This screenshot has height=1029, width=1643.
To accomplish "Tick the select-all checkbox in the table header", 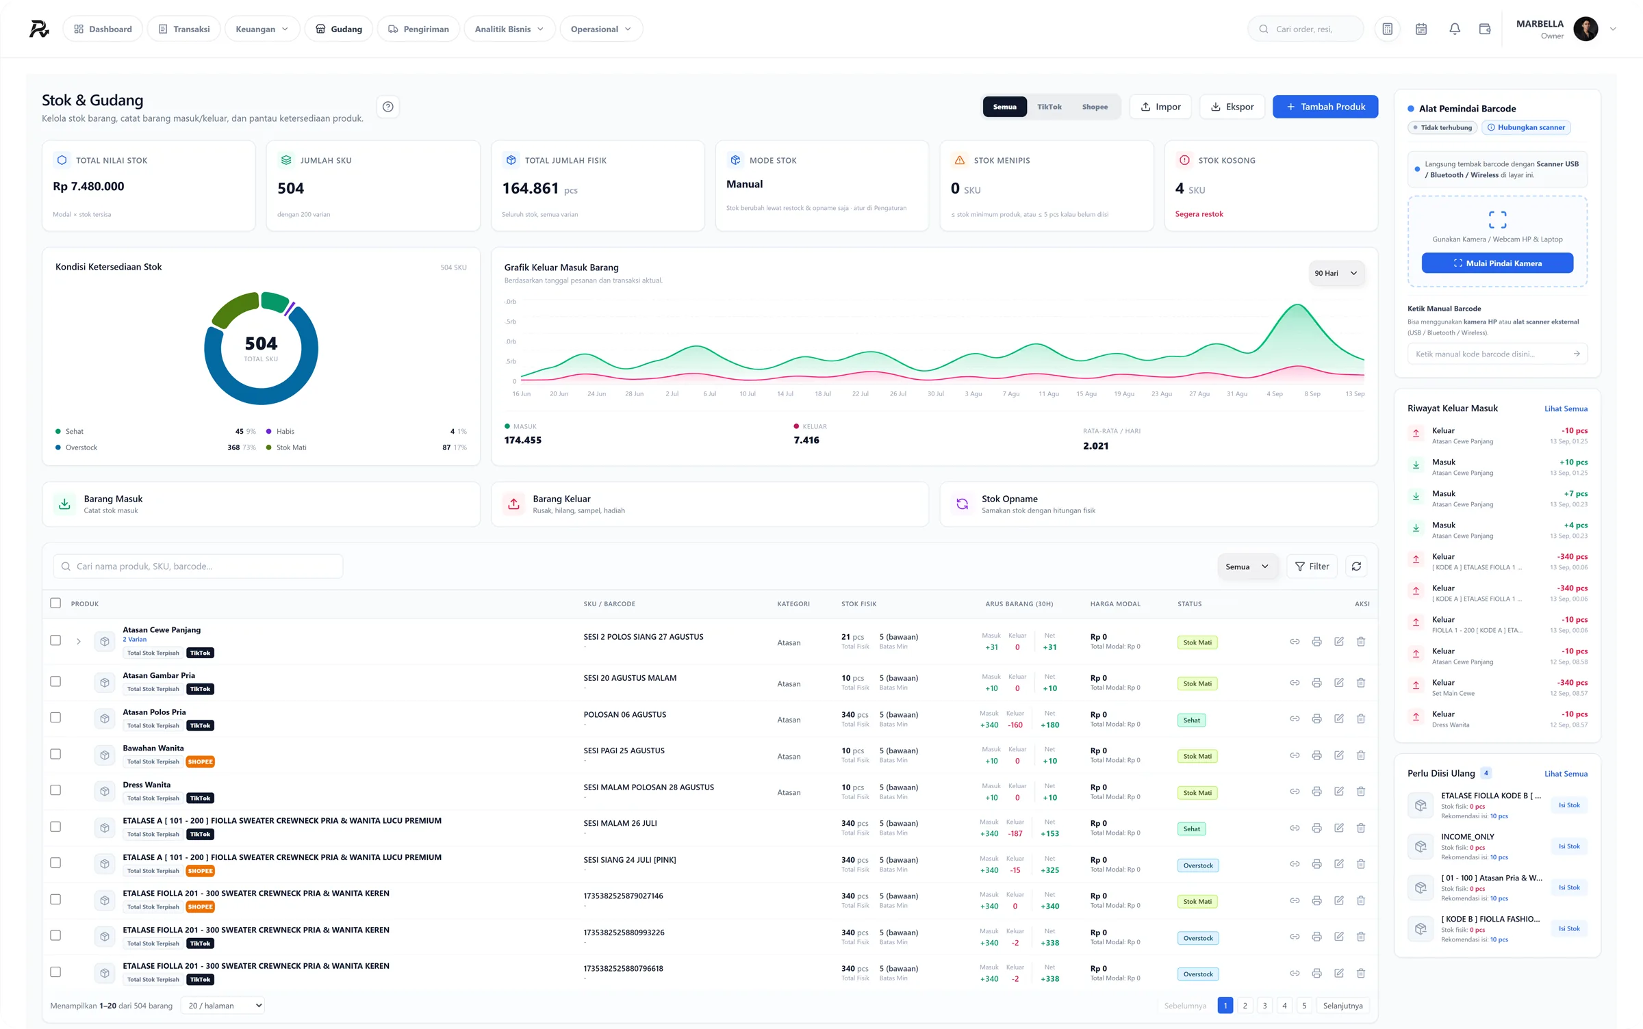I will 55,603.
